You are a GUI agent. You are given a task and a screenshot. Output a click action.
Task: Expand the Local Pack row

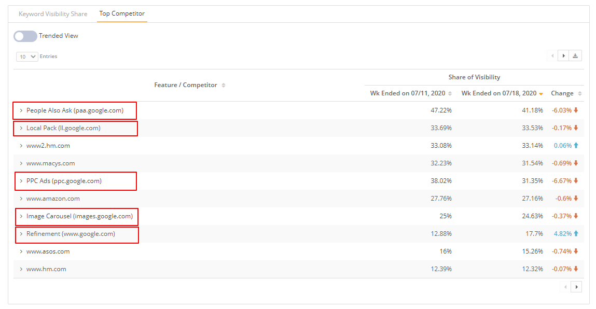coord(21,128)
